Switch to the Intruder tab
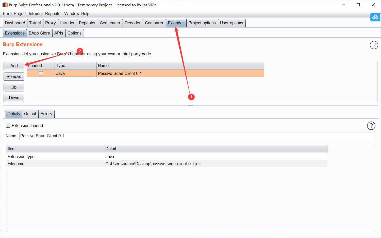The height and width of the screenshot is (238, 381). [x=67, y=23]
